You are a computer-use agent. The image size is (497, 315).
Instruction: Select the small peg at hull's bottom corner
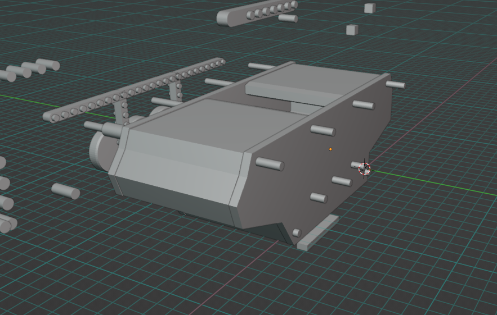point(296,233)
